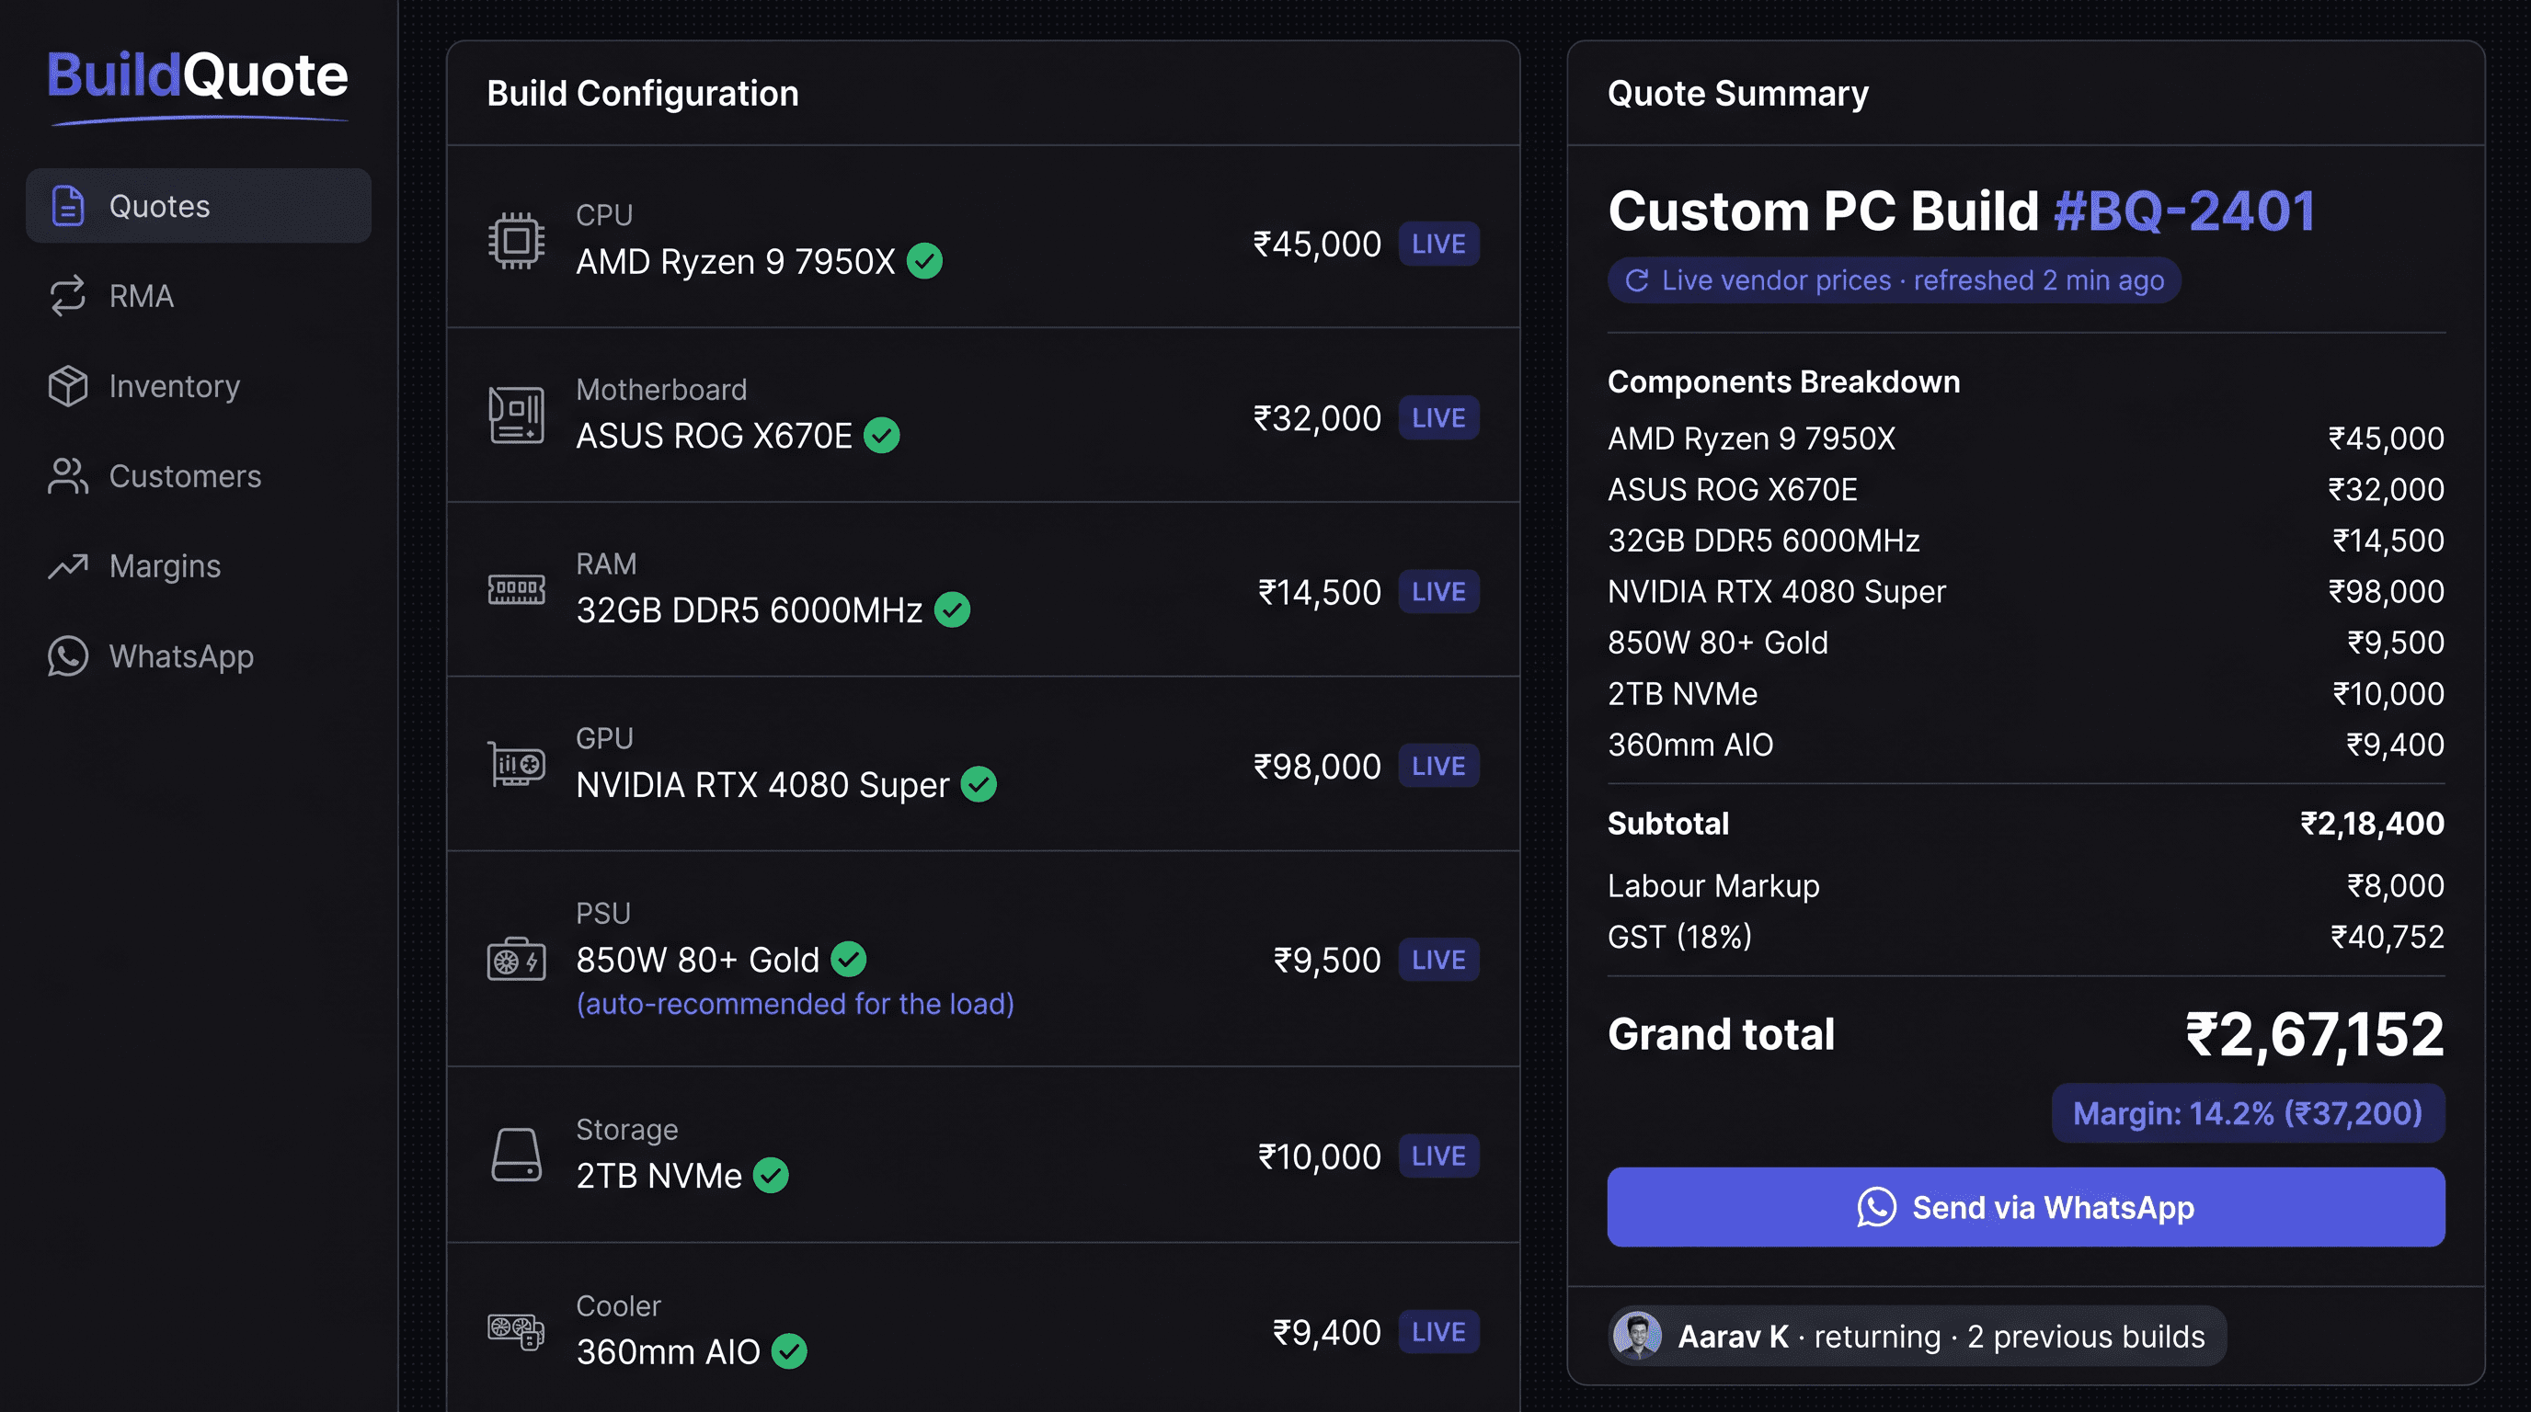Viewport: 2531px width, 1412px height.
Task: Click the Customers people icon
Action: coord(68,476)
